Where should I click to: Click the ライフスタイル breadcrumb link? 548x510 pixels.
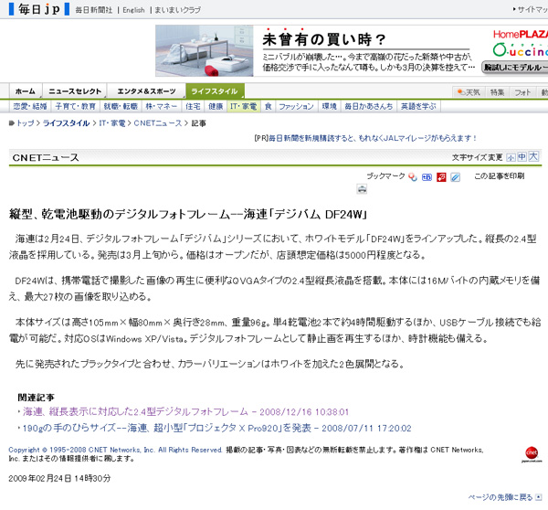[66, 123]
